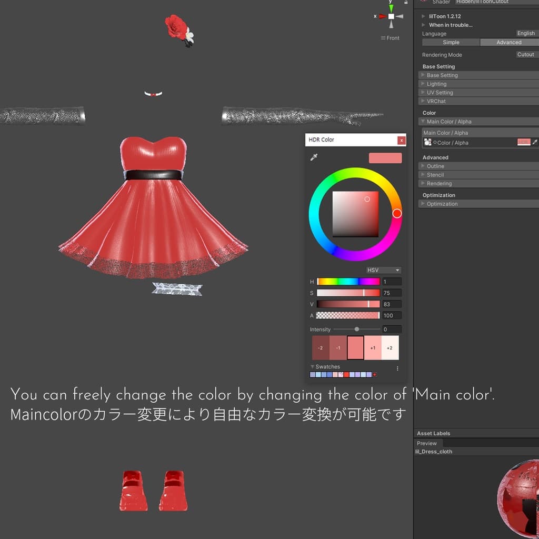
Task: Click the +1 intensity exposure swatch
Action: [x=373, y=348]
